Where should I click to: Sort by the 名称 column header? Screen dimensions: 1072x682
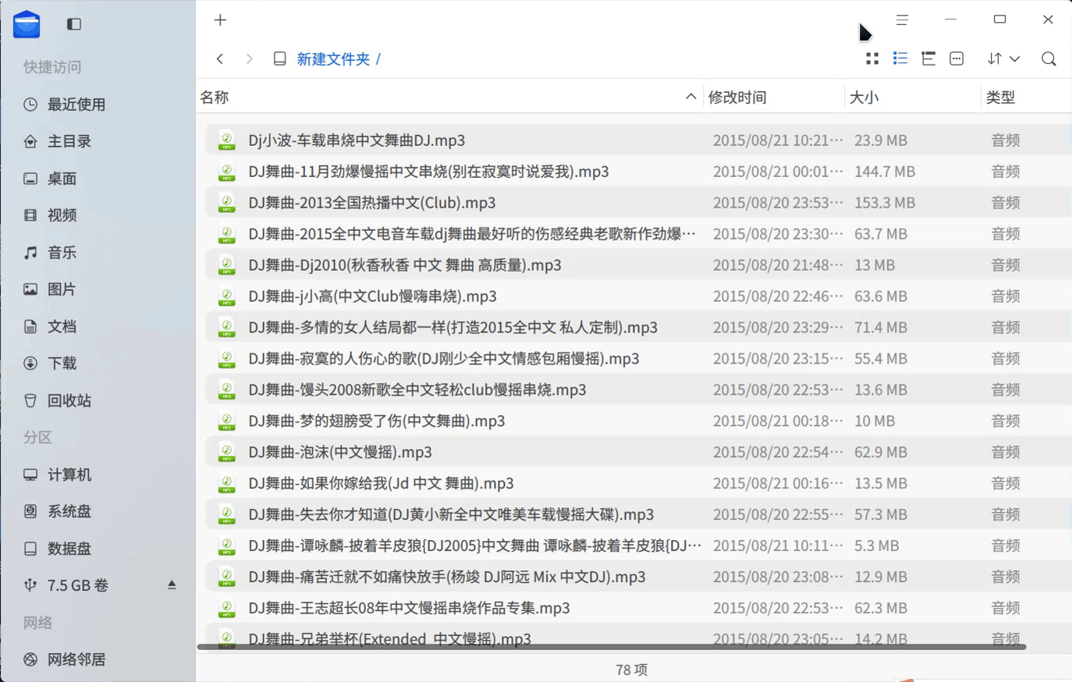point(449,98)
